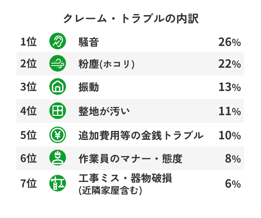
Task: Click the 7位 rank label
Action: point(28,184)
